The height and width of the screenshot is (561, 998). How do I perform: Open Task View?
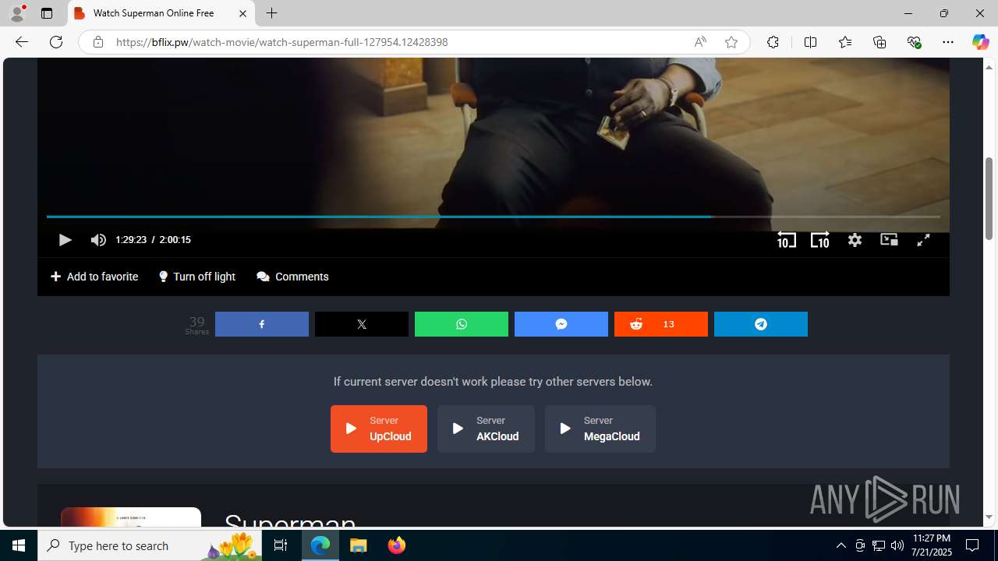(281, 545)
